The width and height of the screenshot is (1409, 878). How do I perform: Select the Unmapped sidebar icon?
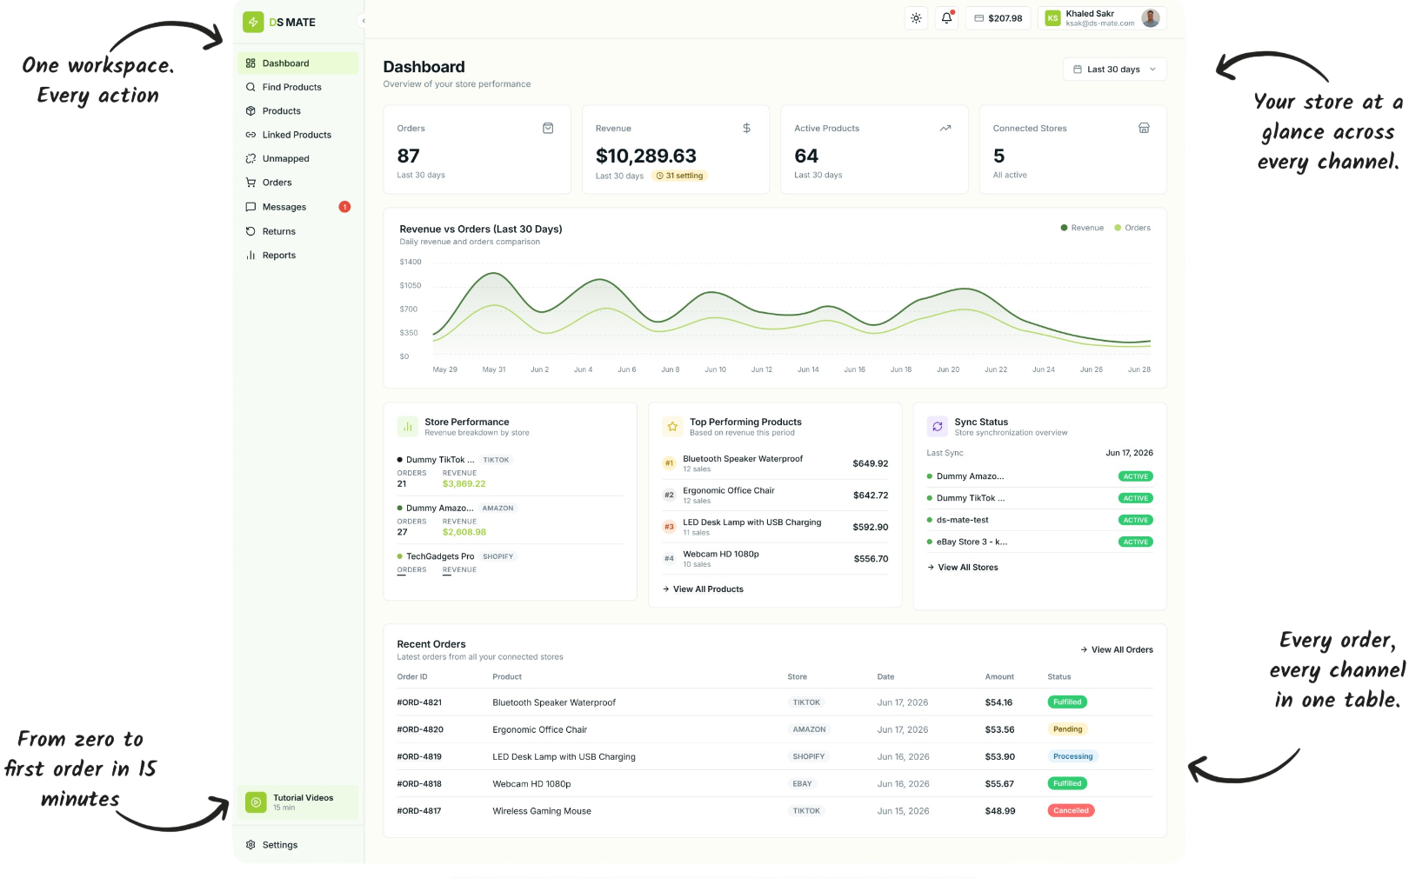pos(250,159)
